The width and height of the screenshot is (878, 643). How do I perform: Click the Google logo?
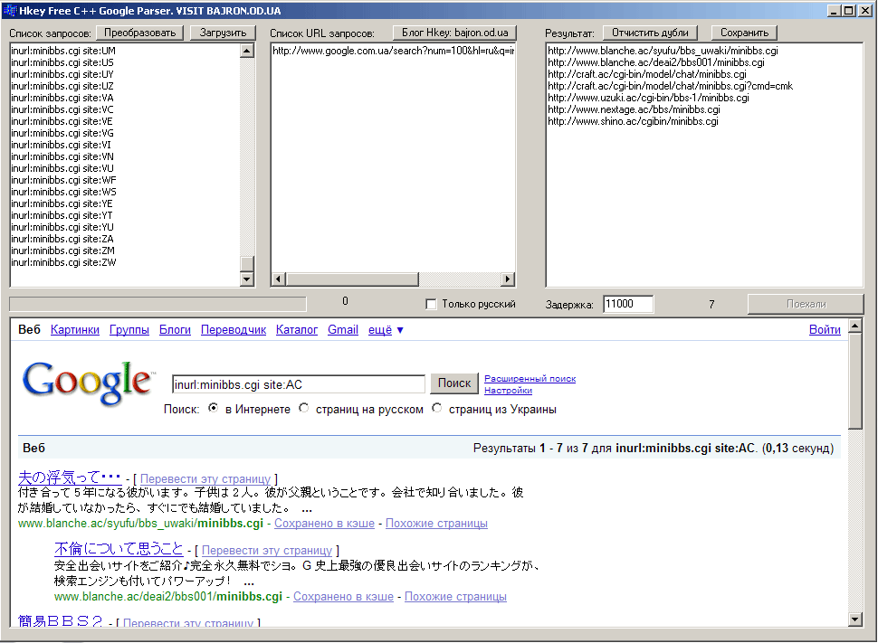click(88, 383)
